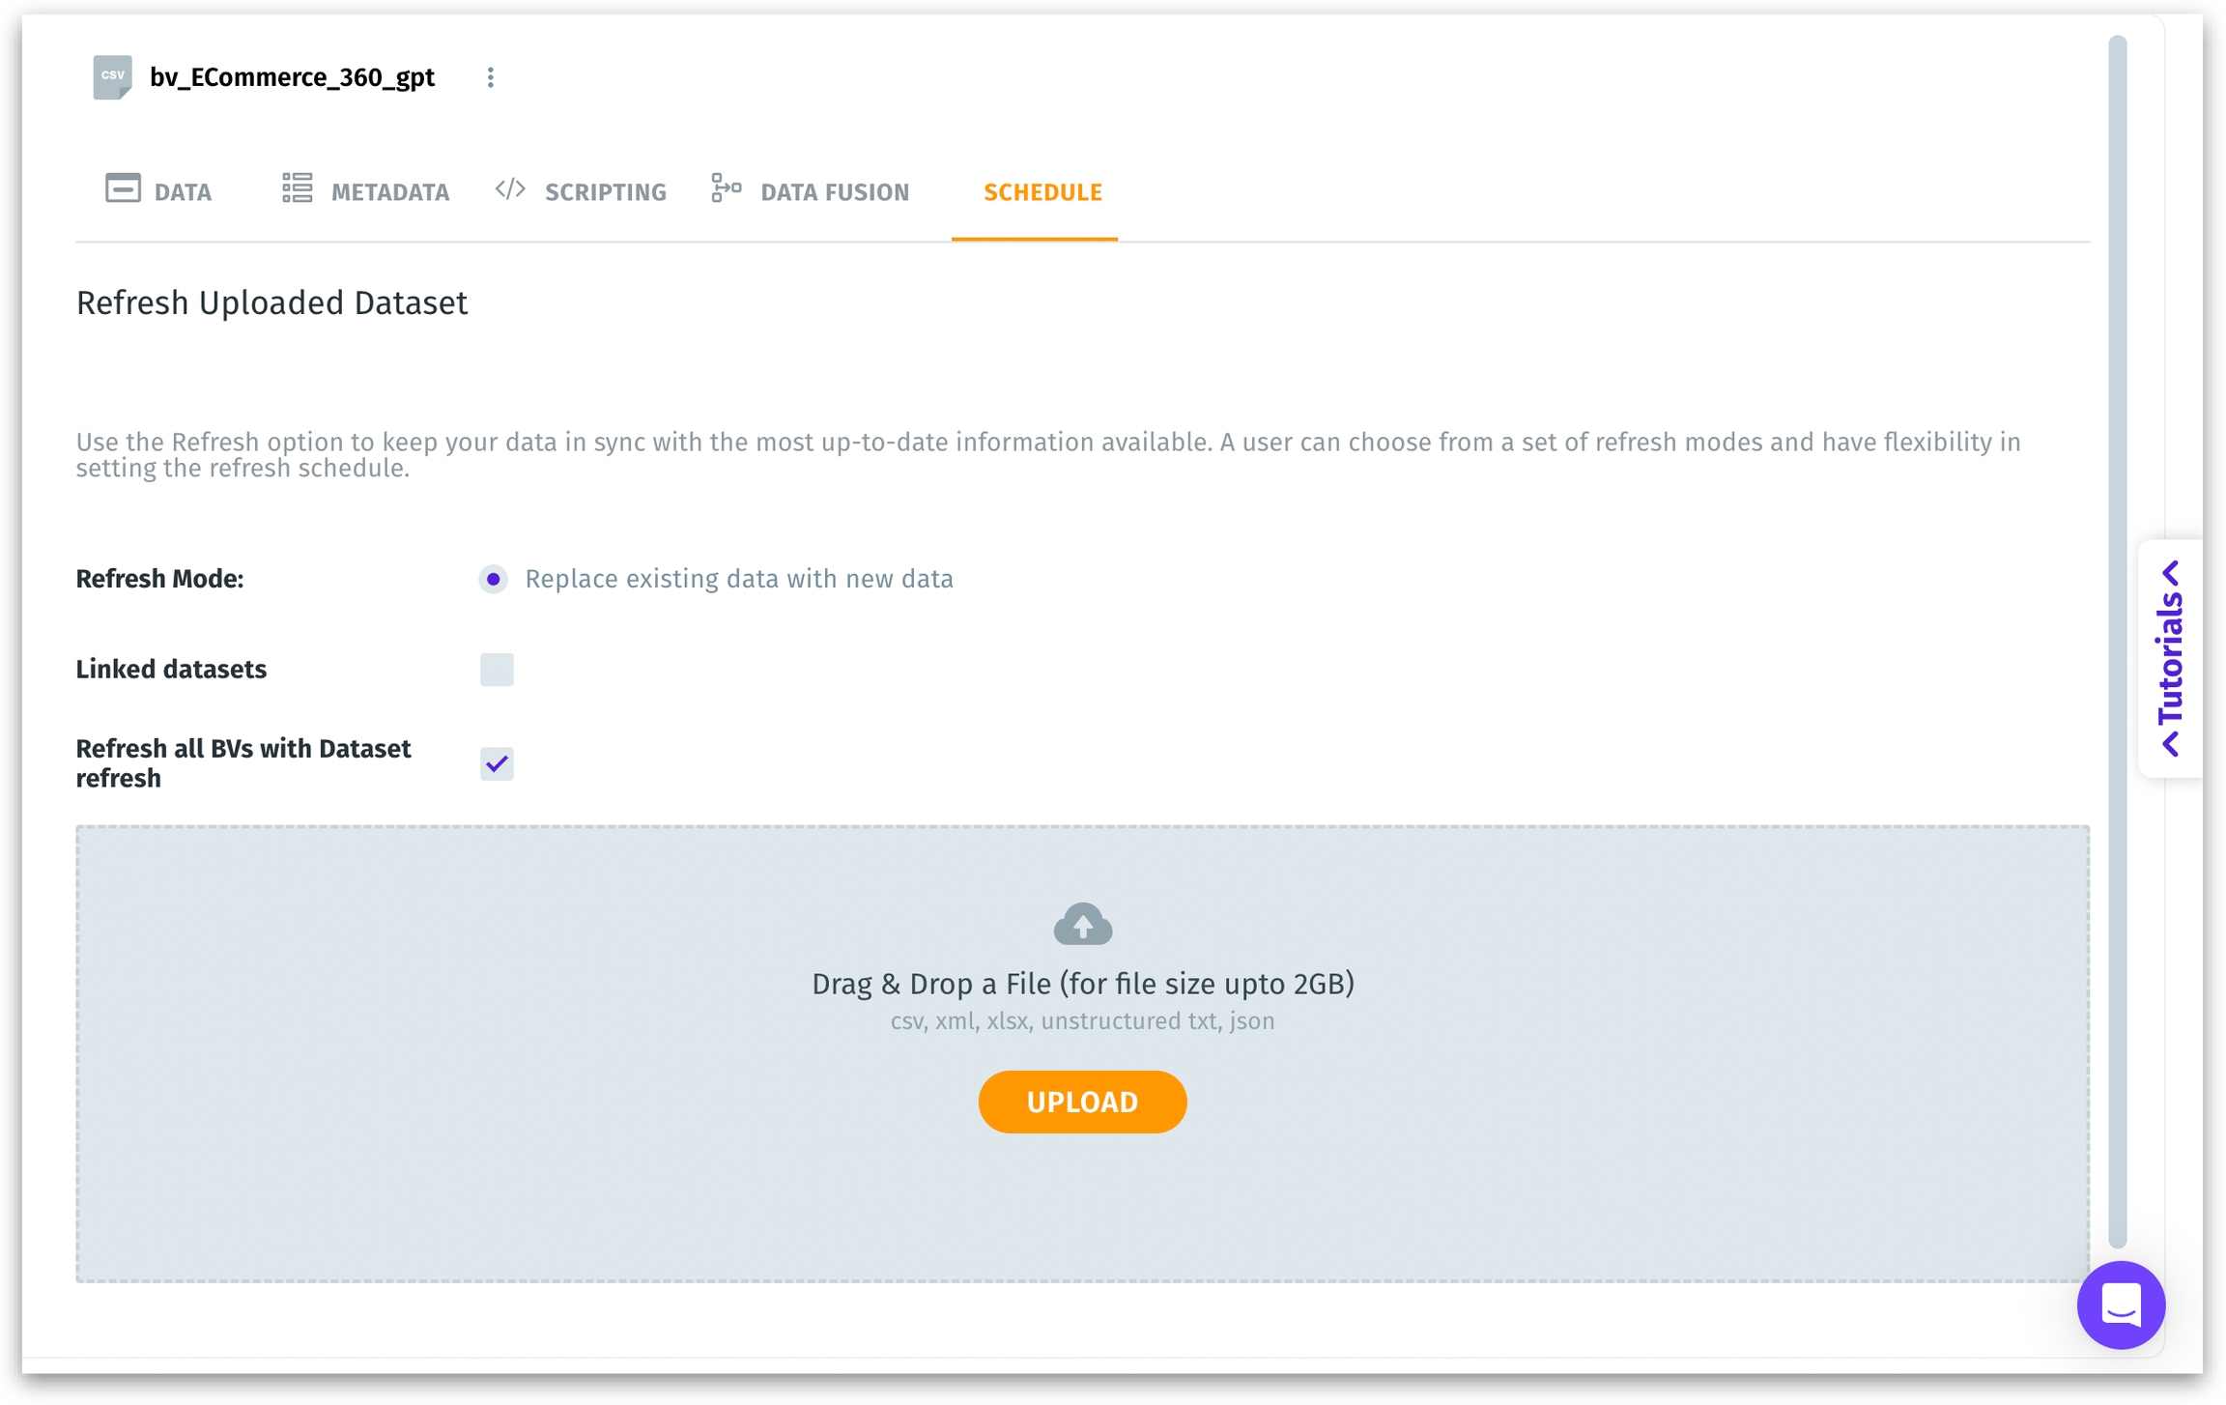Screen dimensions: 2226x1405
Task: Click the top chevron on Tutorials tab
Action: (x=2171, y=574)
